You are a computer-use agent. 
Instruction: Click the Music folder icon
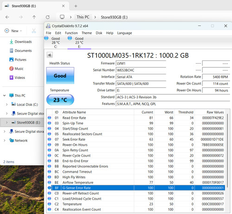[x=11, y=68]
